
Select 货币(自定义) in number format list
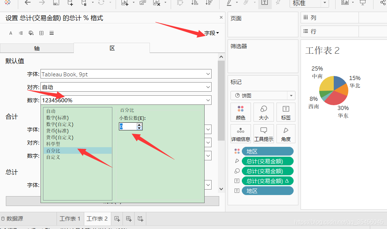click(x=77, y=137)
